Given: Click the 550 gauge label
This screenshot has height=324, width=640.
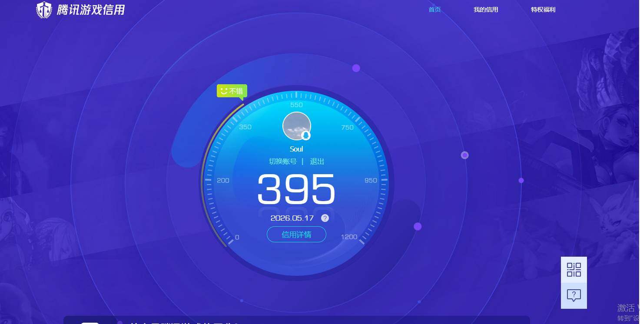Looking at the screenshot, I should 296,105.
